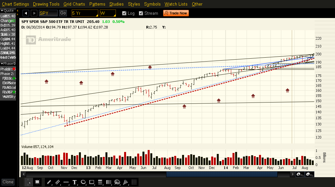Open the Watch Lists menu
This screenshot has width=335, height=187.
176,4
